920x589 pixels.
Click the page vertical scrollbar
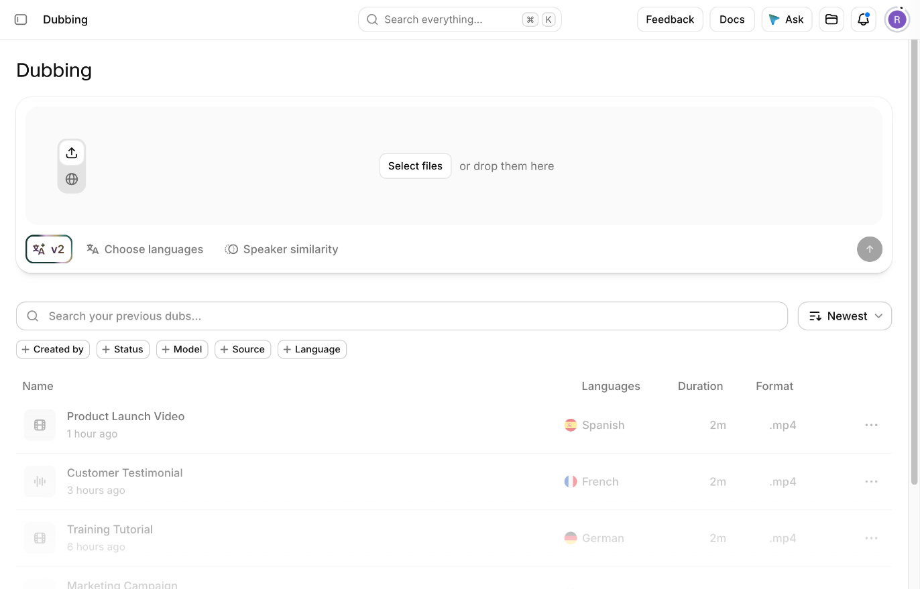914,261
